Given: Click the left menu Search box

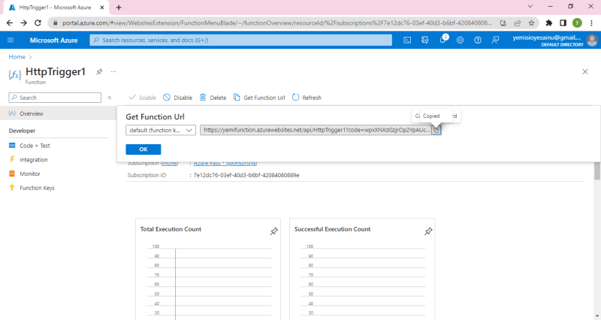Looking at the screenshot, I should [x=55, y=98].
